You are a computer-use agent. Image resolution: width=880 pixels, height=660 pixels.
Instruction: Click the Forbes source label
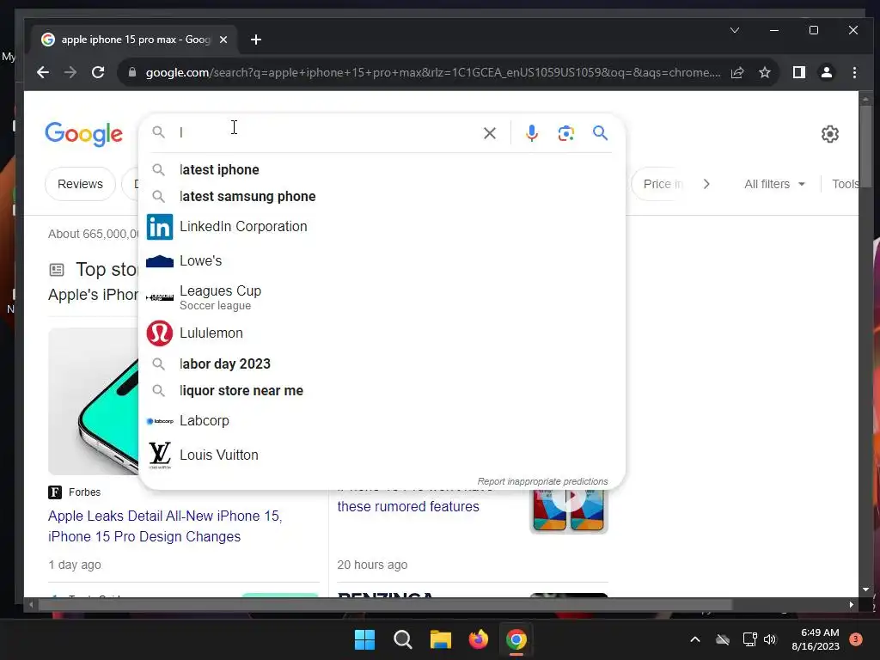coord(85,492)
